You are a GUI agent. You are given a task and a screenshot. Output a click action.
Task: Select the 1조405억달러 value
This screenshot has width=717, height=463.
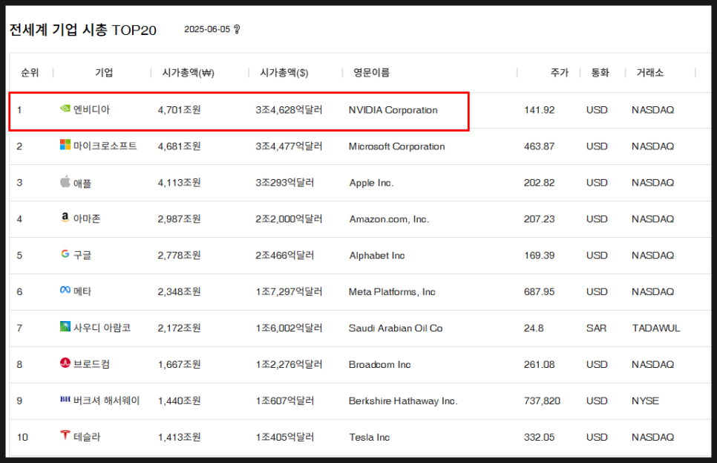coord(285,437)
